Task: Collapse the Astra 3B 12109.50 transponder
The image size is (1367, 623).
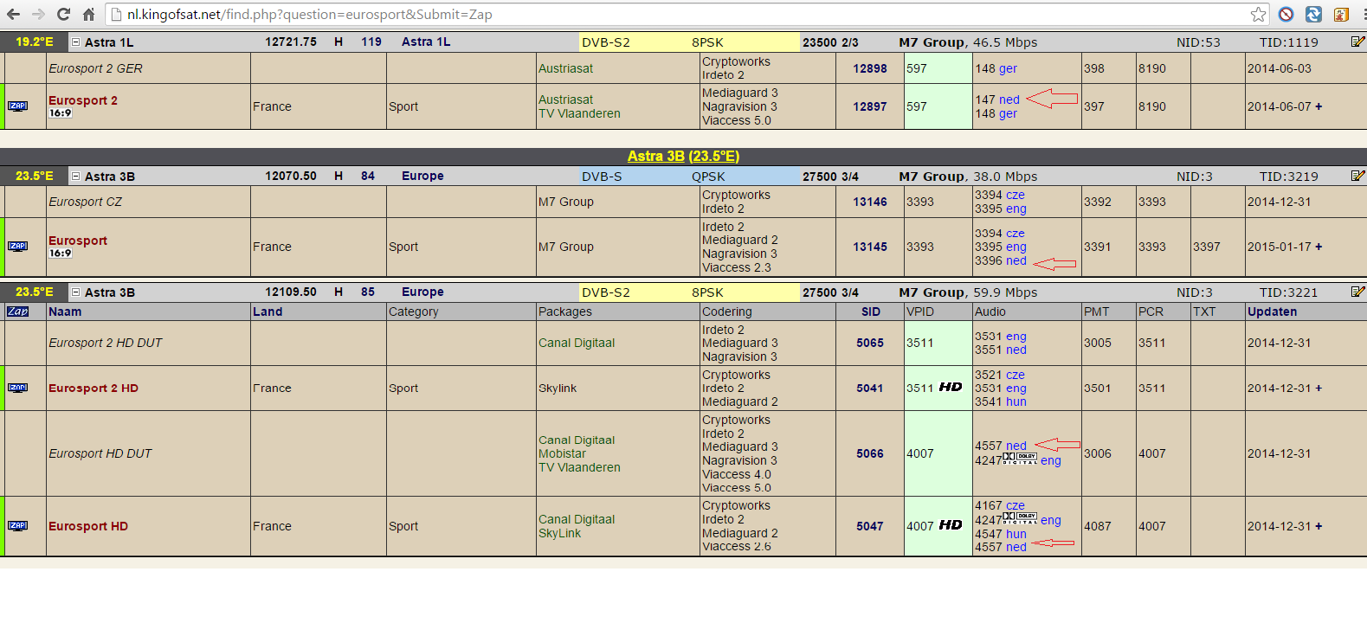Action: [75, 292]
